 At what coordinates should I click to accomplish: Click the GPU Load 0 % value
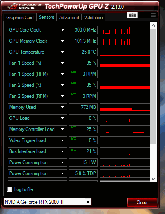click(83, 118)
